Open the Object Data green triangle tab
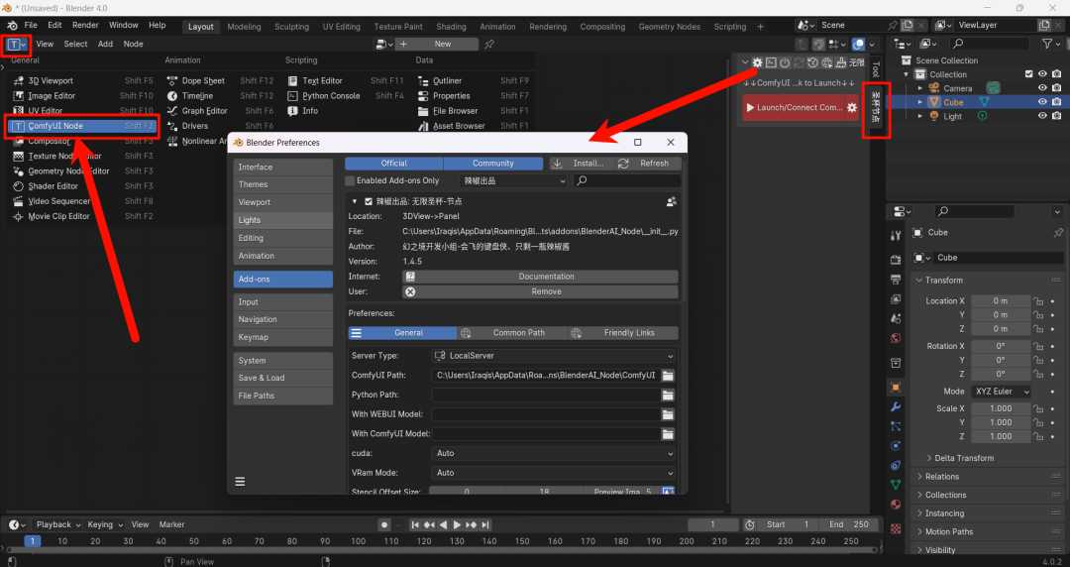Viewport: 1070px width, 567px height. (896, 485)
